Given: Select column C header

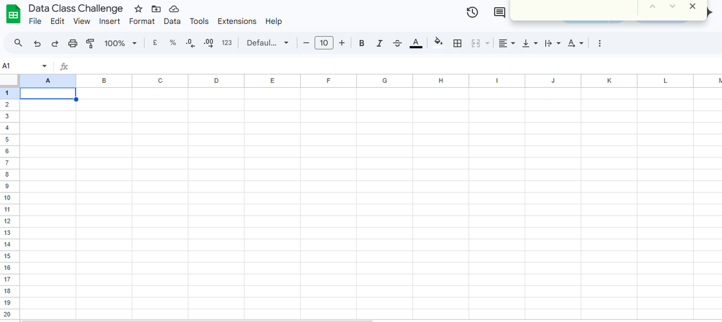Looking at the screenshot, I should point(160,80).
